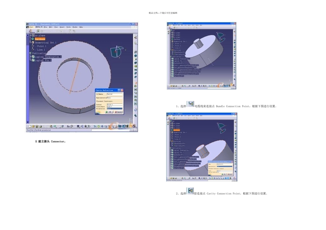This screenshot has height=230, width=326.
Task: Select Line.2 in the bottom-right window tree
Action: tap(177, 139)
